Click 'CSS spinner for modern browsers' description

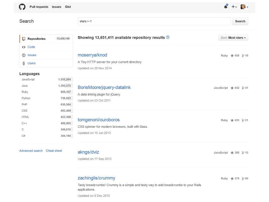(x=113, y=127)
